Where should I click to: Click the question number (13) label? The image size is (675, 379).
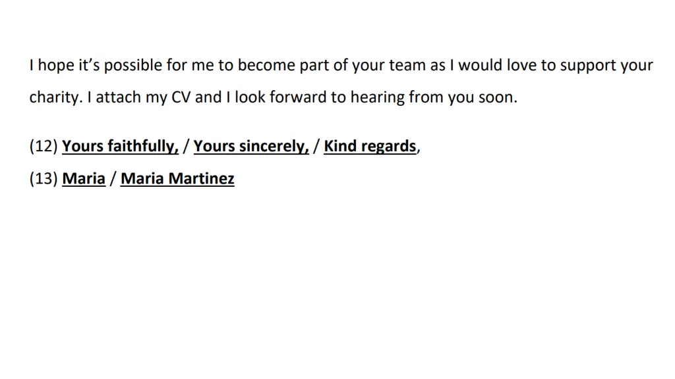tap(44, 178)
